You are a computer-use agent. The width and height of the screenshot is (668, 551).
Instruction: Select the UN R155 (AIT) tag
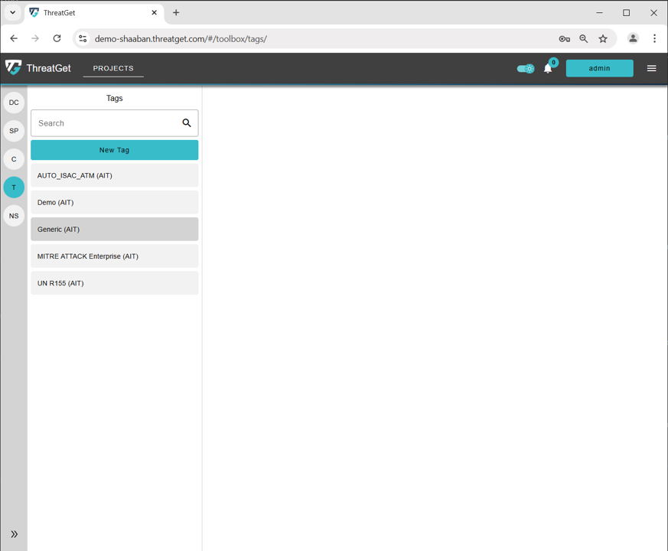click(114, 283)
